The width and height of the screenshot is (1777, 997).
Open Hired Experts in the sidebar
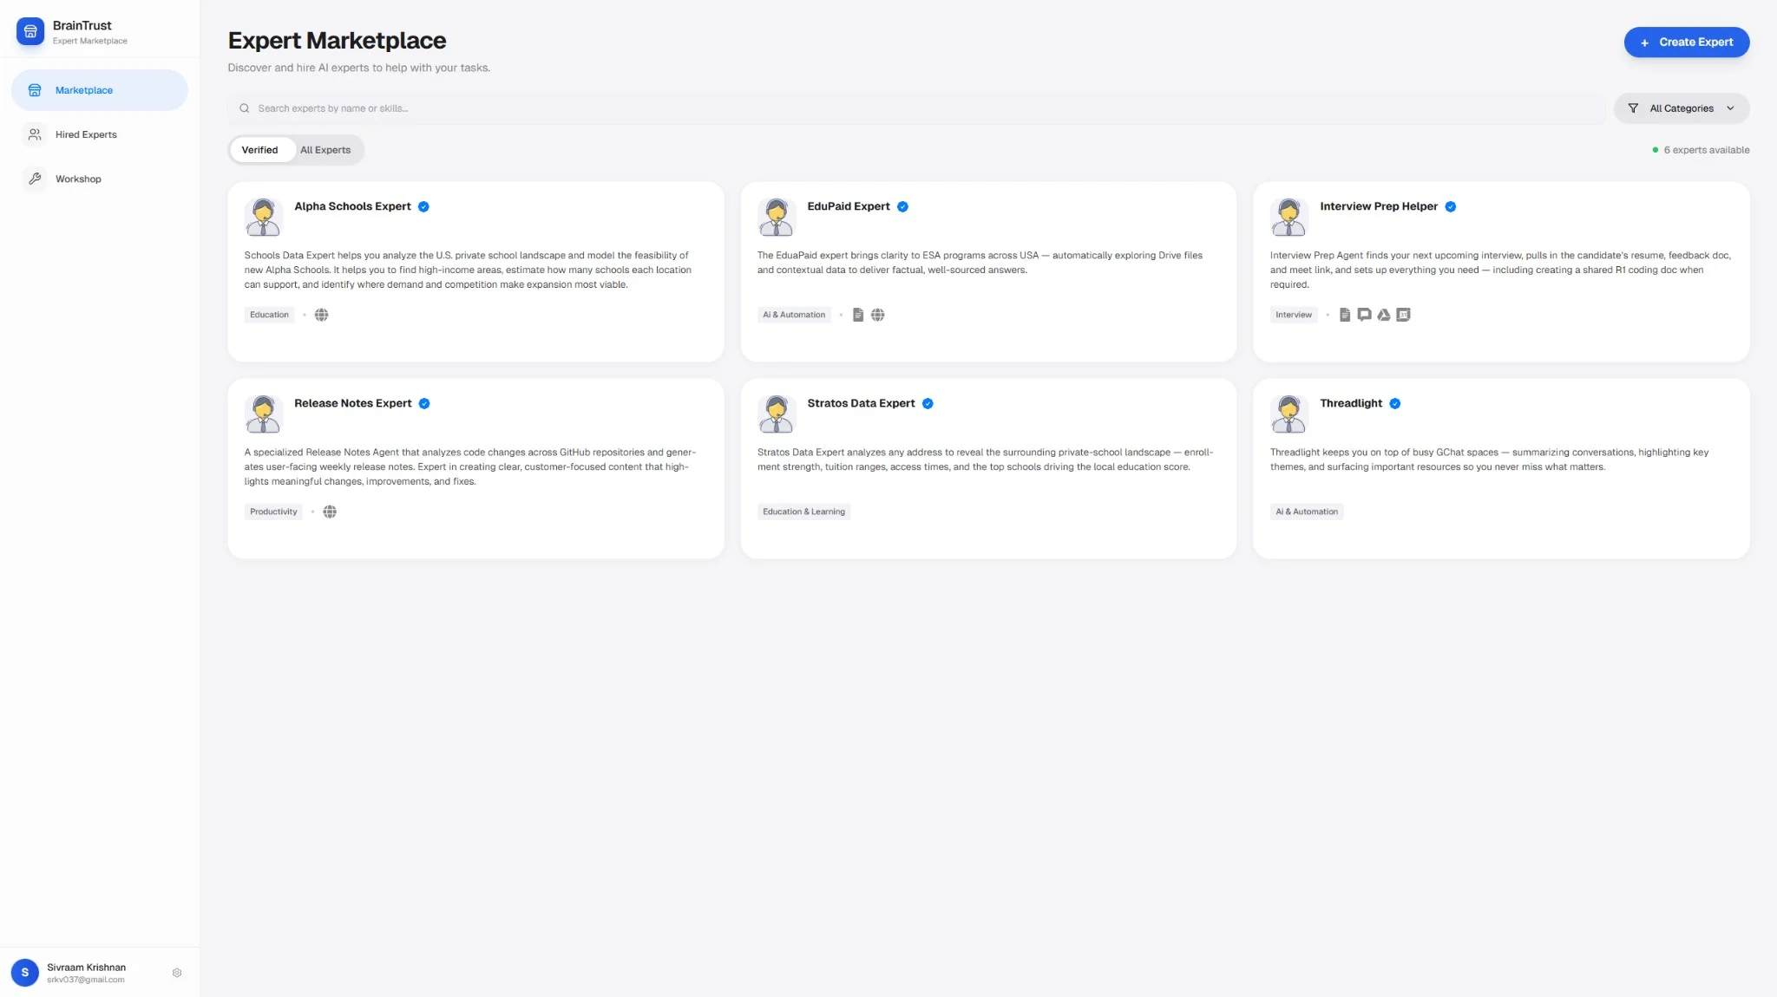(100, 134)
